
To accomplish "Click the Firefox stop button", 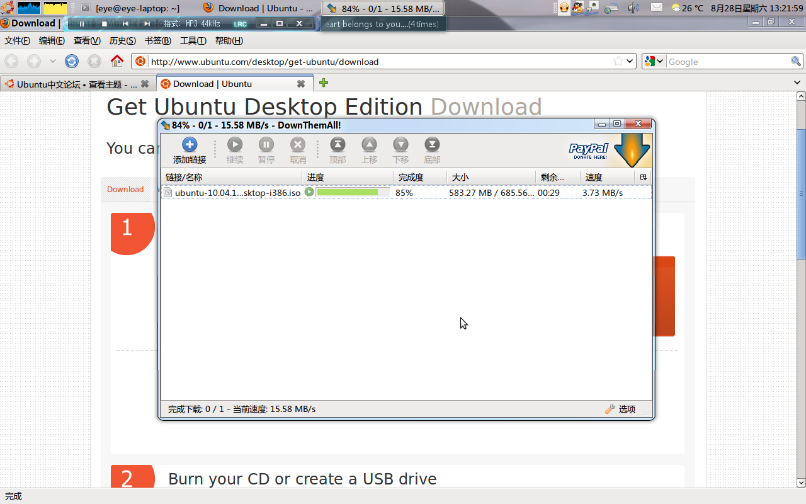I will click(x=94, y=61).
